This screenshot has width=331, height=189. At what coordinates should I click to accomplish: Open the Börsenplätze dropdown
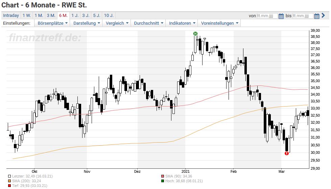click(x=52, y=23)
